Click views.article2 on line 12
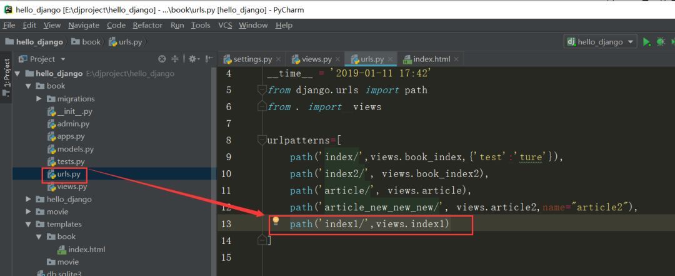Image resolution: width=675 pixels, height=276 pixels. point(497,207)
